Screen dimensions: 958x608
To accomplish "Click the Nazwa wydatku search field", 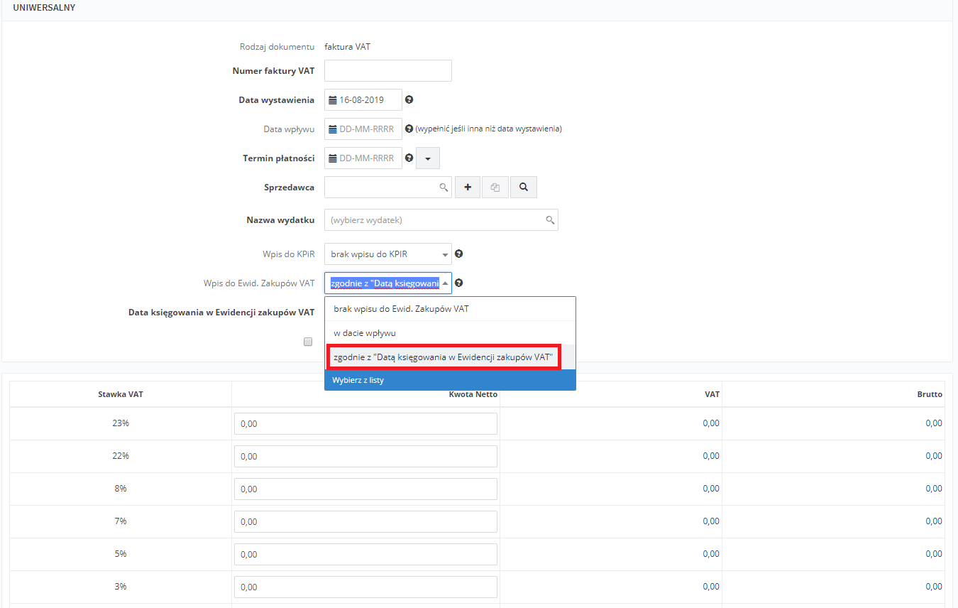I will (x=441, y=220).
